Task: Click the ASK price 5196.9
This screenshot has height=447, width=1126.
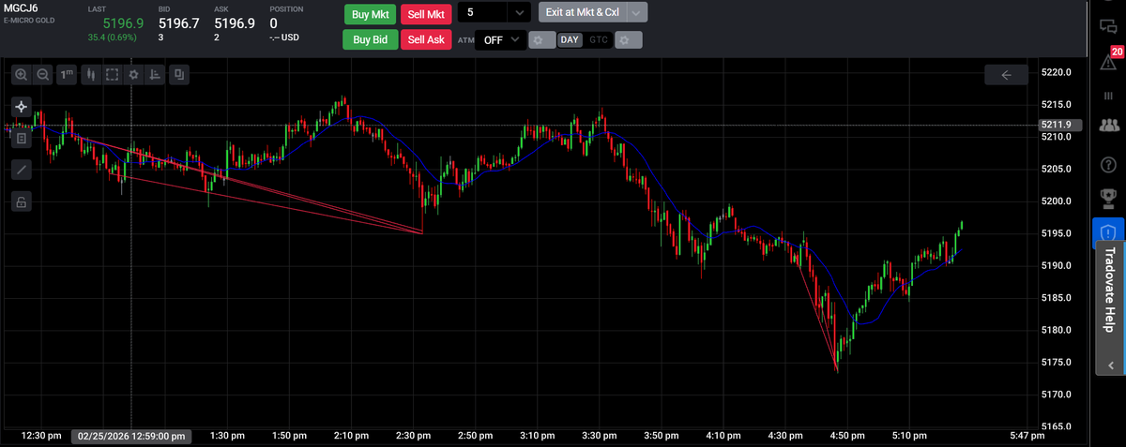Action: point(235,23)
